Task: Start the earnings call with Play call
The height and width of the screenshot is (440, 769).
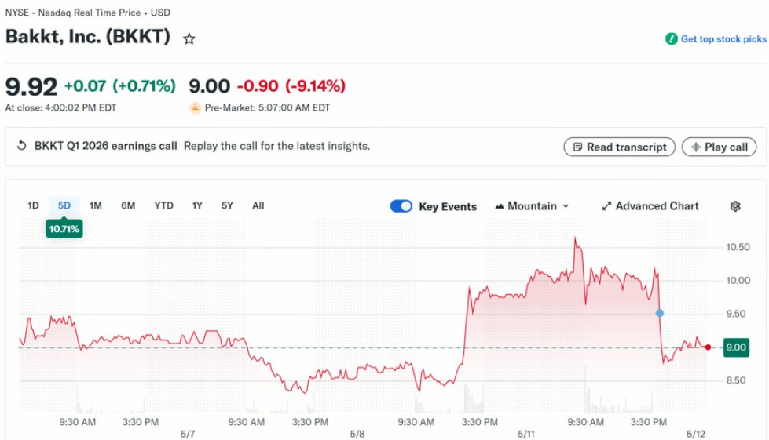Action: tap(719, 147)
